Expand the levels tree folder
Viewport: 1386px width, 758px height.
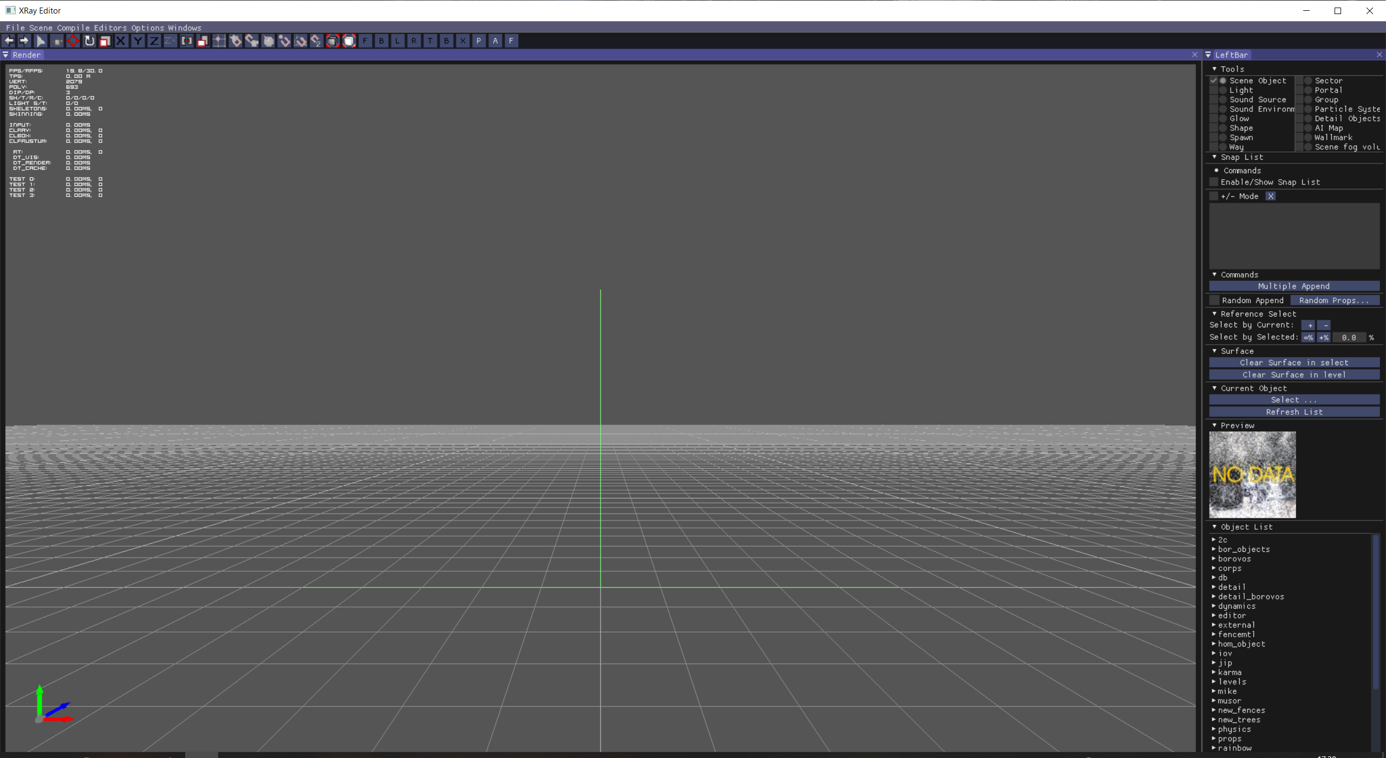pyautogui.click(x=1214, y=682)
